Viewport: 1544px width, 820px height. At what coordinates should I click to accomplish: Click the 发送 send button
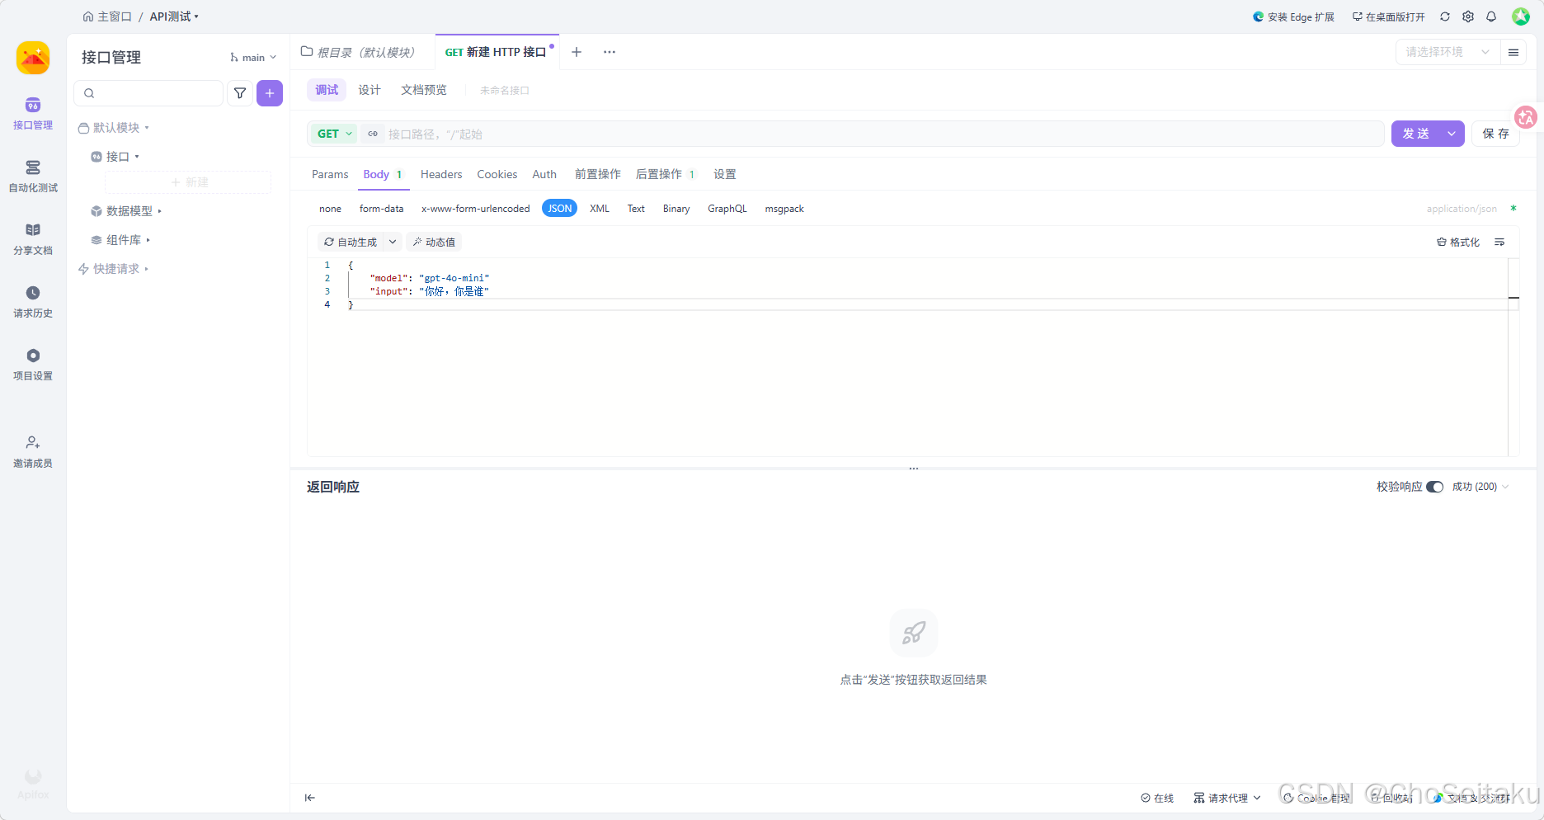(x=1416, y=134)
